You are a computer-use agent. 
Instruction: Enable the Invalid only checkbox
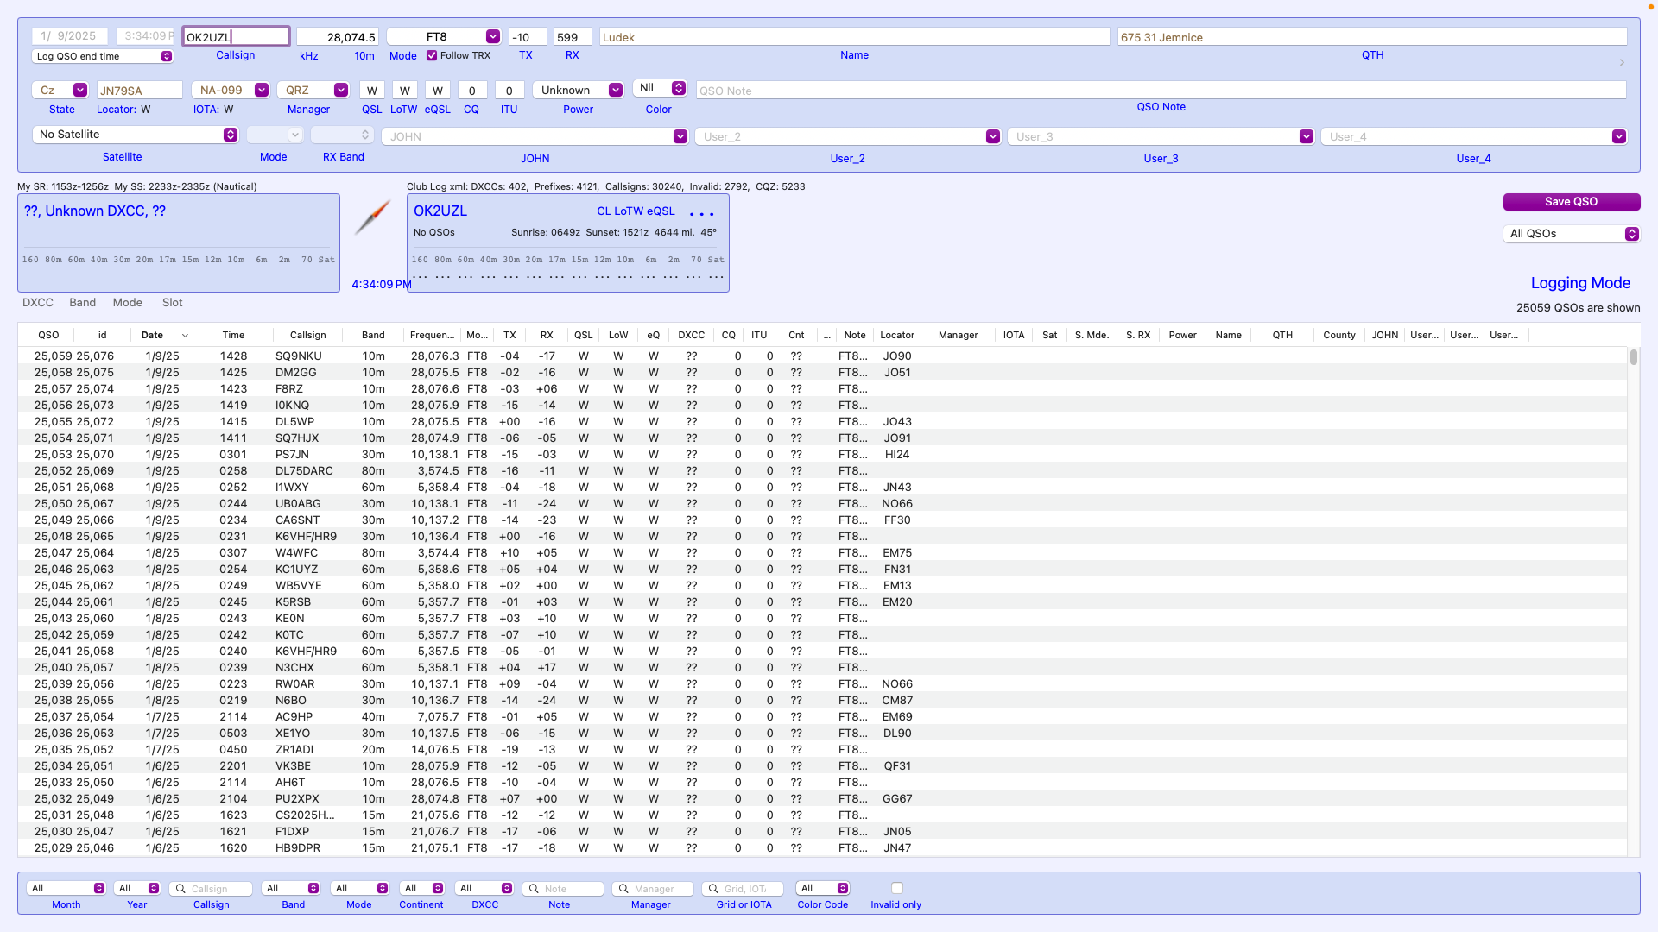pos(897,888)
